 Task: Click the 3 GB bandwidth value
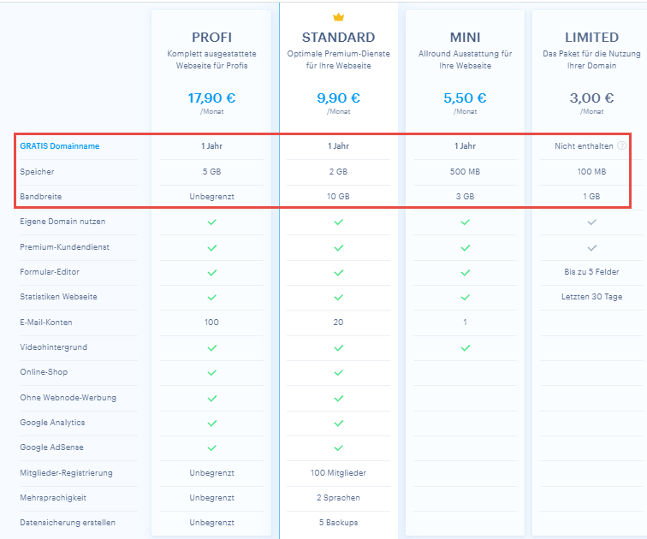tap(465, 196)
